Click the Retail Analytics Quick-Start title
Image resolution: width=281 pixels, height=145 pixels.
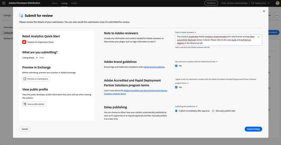41,36
